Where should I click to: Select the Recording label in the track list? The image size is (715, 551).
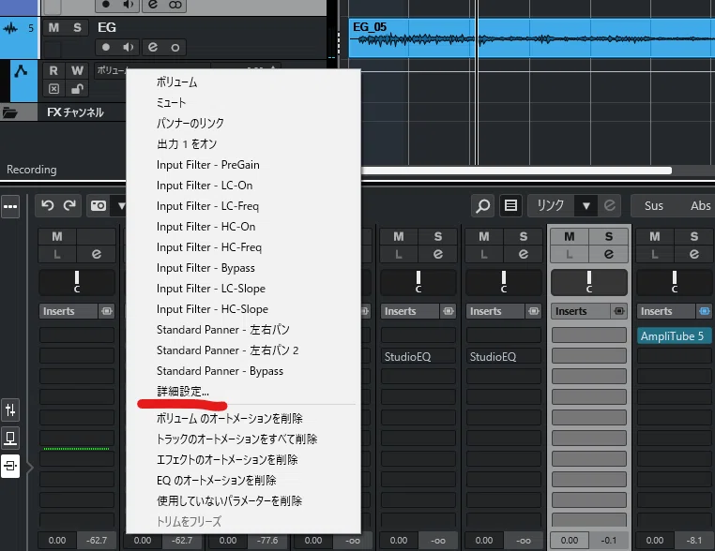coord(32,170)
